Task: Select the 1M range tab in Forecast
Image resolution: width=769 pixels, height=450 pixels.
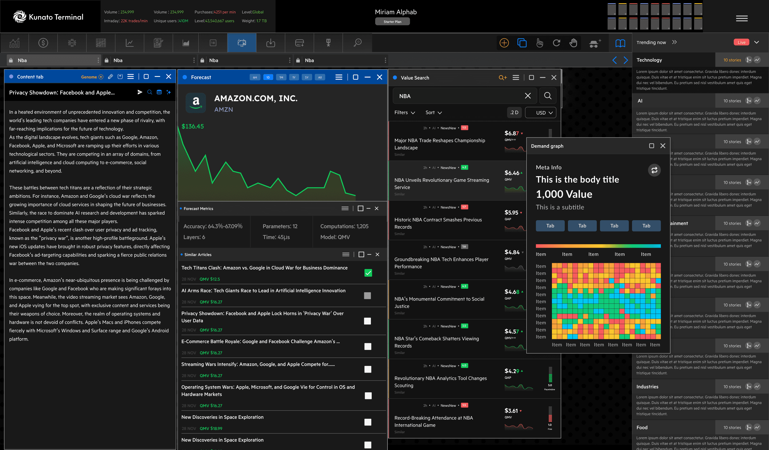Action: click(x=281, y=77)
